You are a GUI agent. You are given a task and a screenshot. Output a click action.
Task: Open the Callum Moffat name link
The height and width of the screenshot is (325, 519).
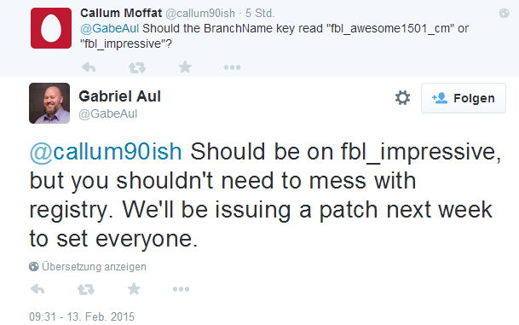point(121,14)
